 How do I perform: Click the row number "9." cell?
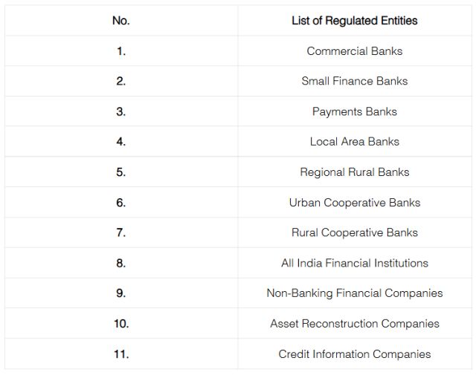point(120,293)
